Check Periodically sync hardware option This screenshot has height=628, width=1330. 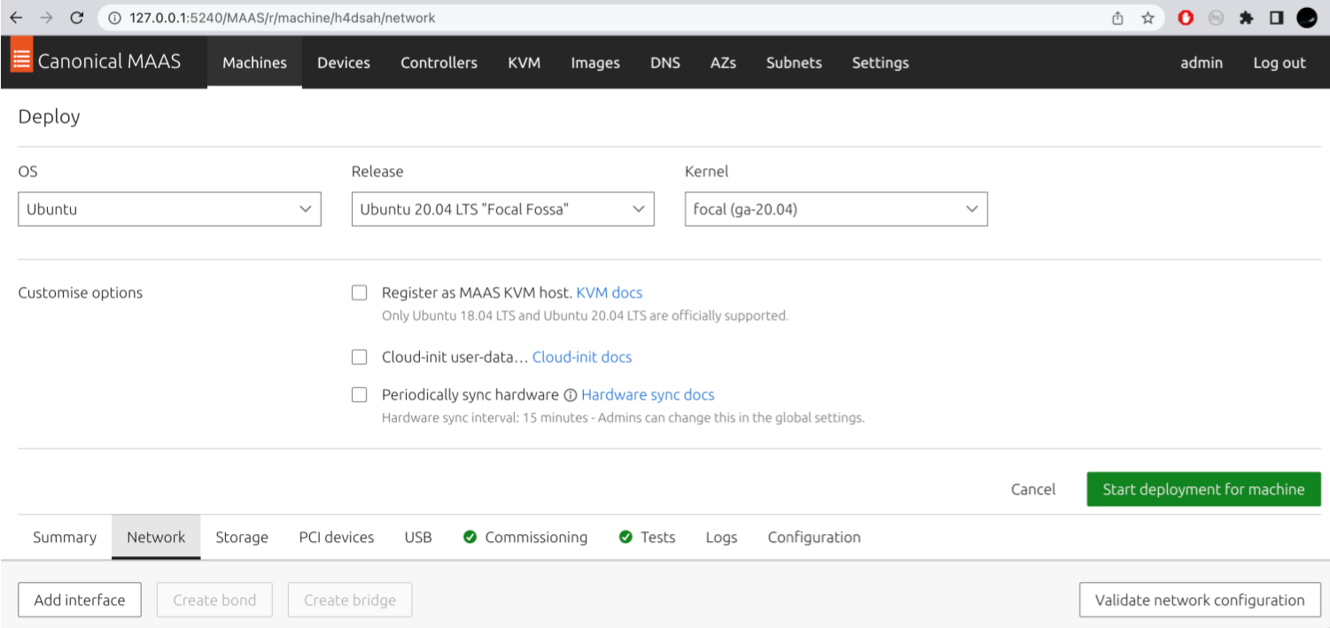[x=359, y=395]
